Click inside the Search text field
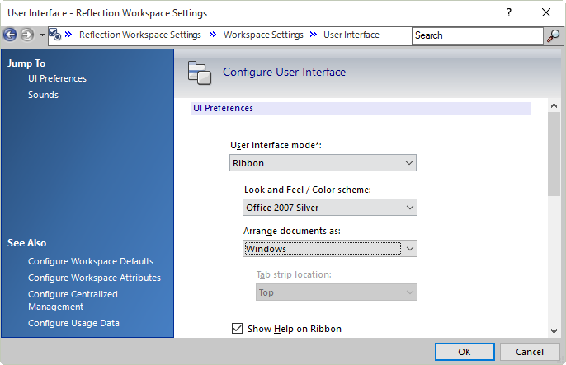The image size is (566, 365). (477, 35)
